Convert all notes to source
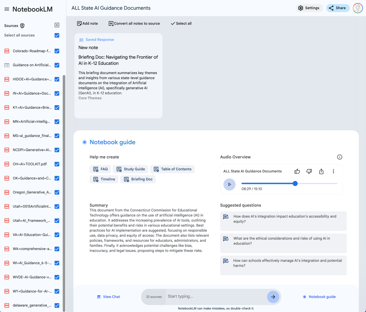Screen dimensions: 366x312 [134, 23]
